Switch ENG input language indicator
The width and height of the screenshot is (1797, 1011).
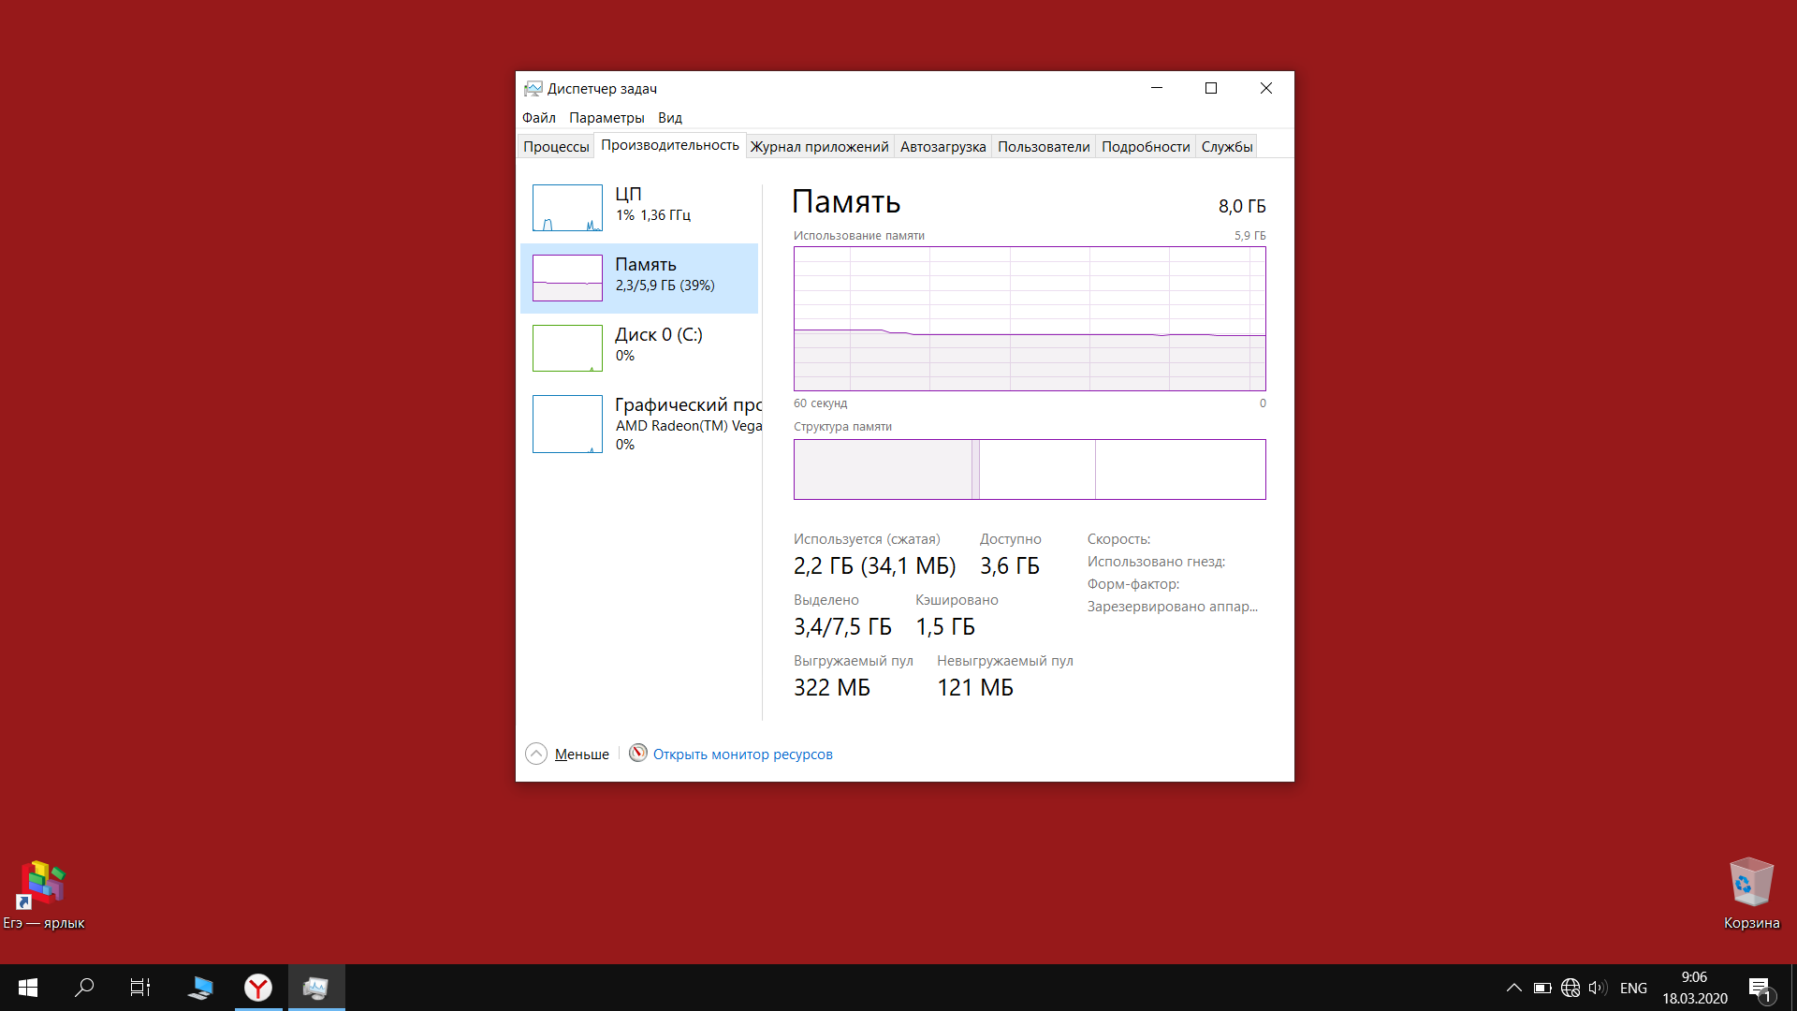pos(1633,989)
